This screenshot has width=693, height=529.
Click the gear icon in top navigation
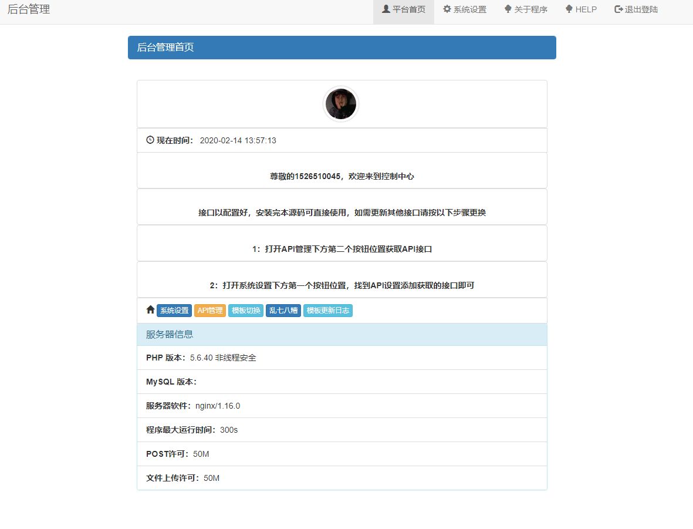pyautogui.click(x=447, y=9)
